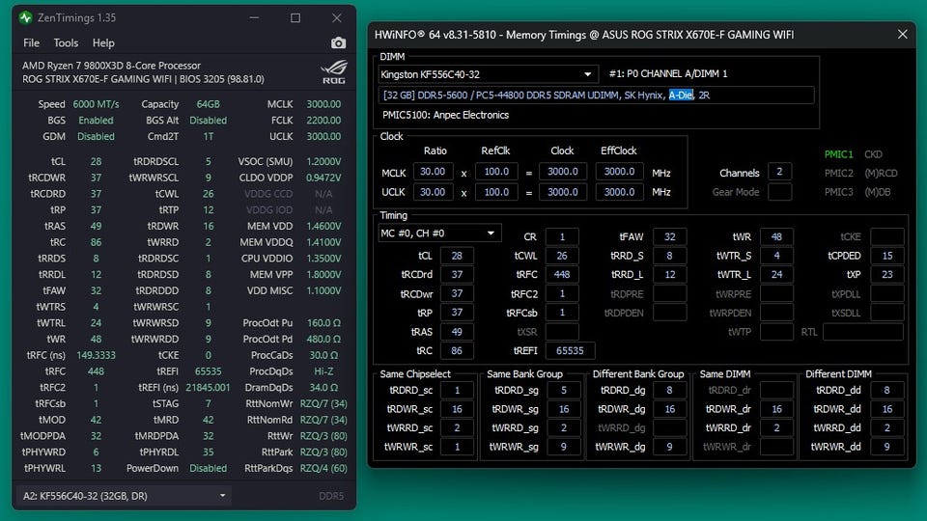This screenshot has width=927, height=521.
Task: Select the PMIC1 label
Action: click(838, 154)
